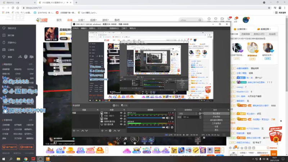Reload the page in Chrome
Viewport: 288px width, 162px height.
tap(13, 8)
